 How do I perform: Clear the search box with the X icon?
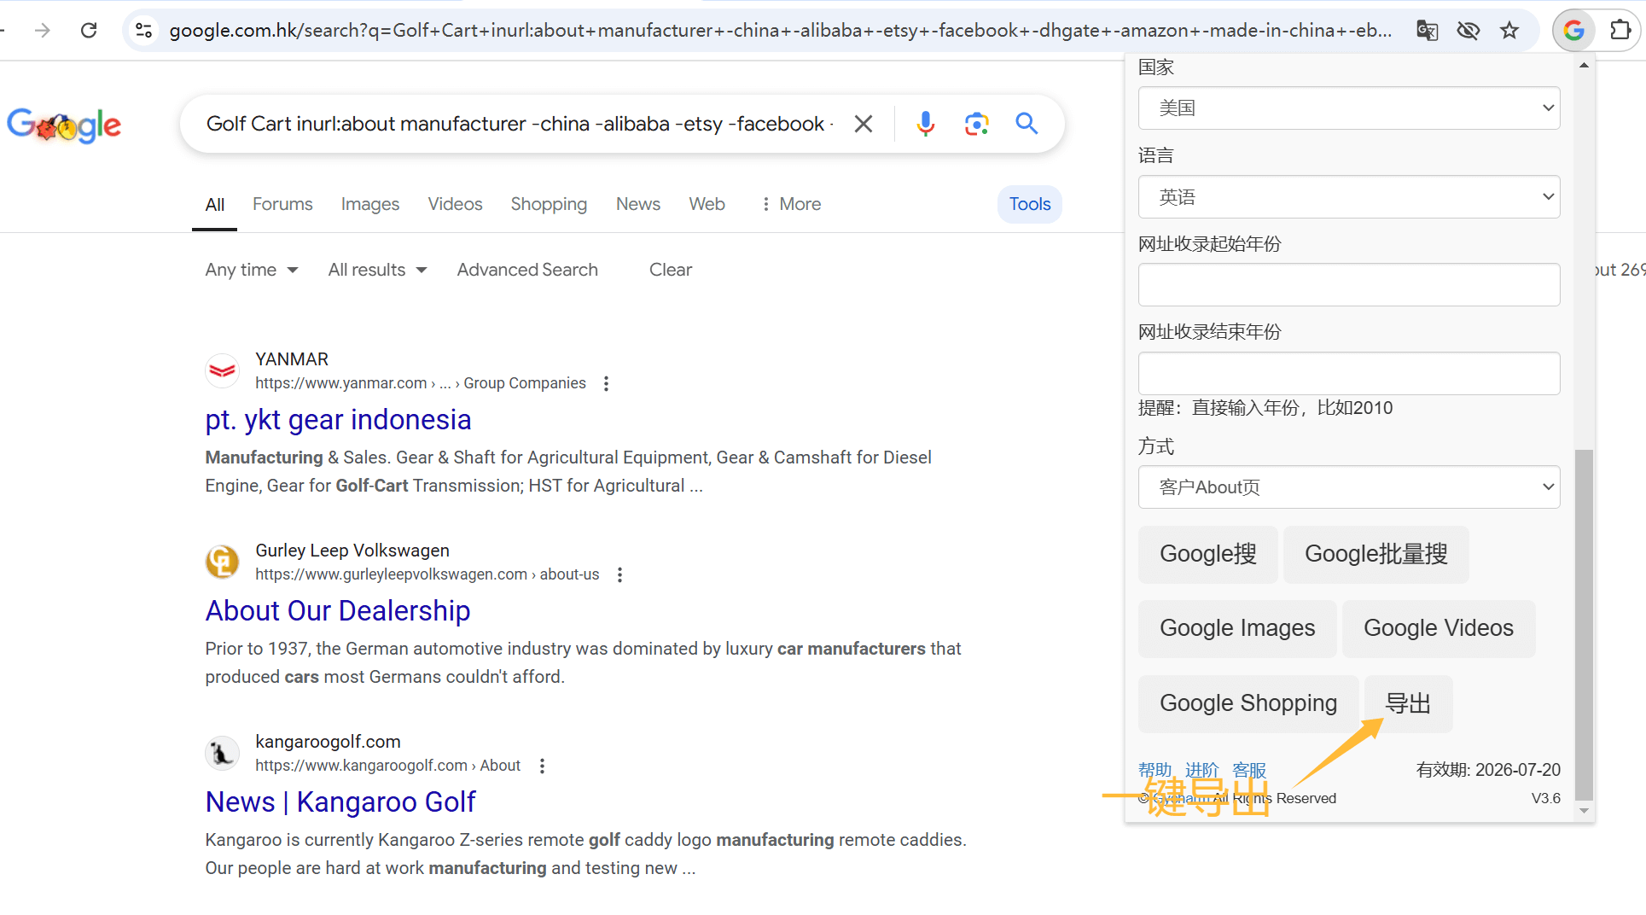pyautogui.click(x=863, y=124)
